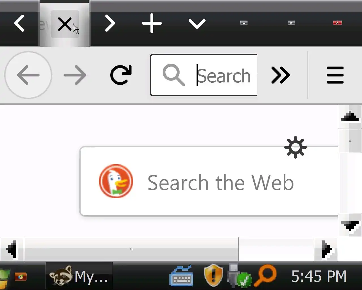Click the horizontal scrollbar right arrow

326,249
